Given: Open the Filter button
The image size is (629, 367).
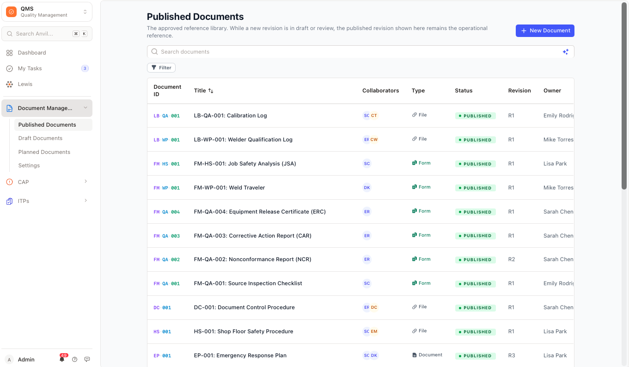Looking at the screenshot, I should [161, 67].
